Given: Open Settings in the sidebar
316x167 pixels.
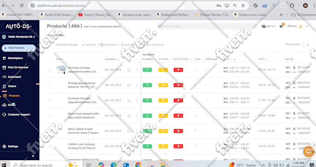Looking at the screenshot, I should (13, 146).
